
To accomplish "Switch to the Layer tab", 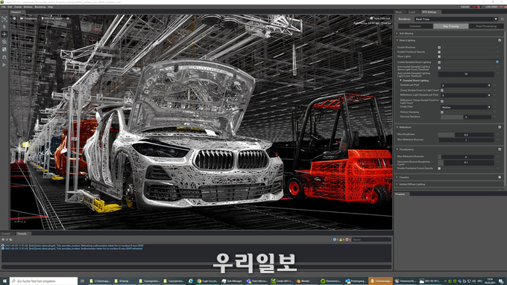I will coord(412,12).
